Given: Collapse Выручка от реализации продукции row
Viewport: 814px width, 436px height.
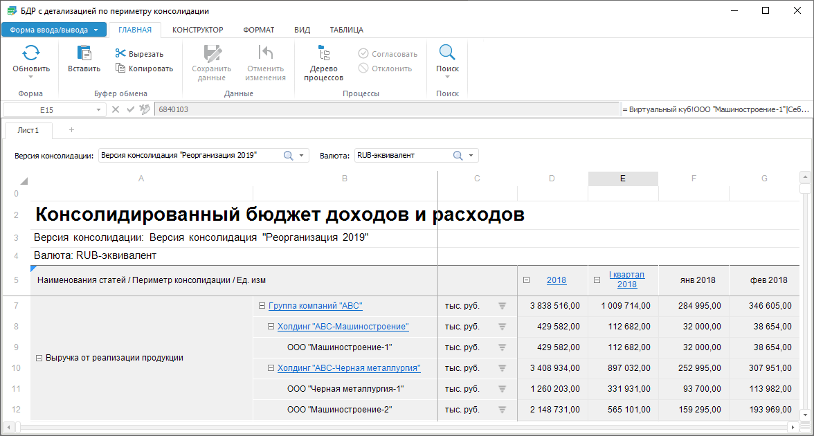Looking at the screenshot, I should coord(39,358).
